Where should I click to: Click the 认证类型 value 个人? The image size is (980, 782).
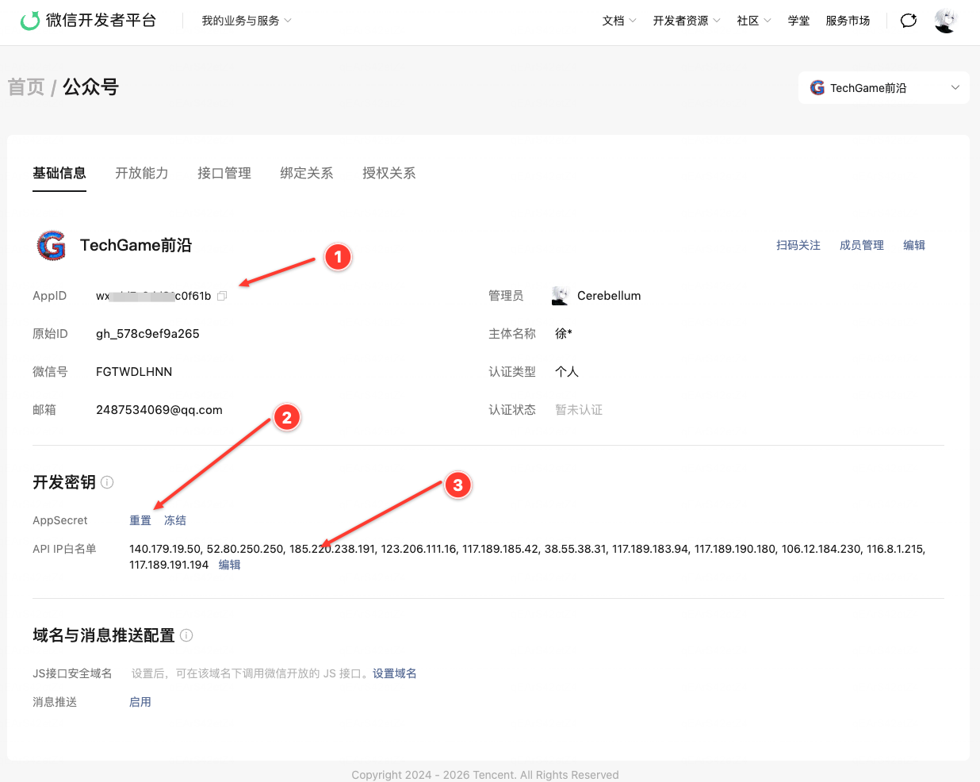point(567,372)
